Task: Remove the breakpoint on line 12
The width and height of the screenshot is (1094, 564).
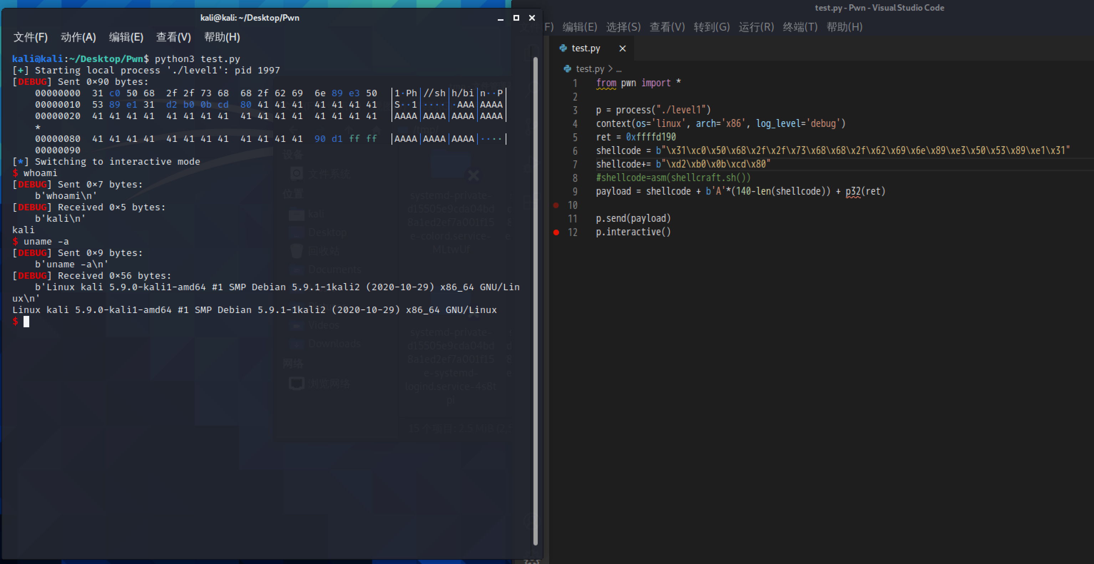Action: coord(556,232)
